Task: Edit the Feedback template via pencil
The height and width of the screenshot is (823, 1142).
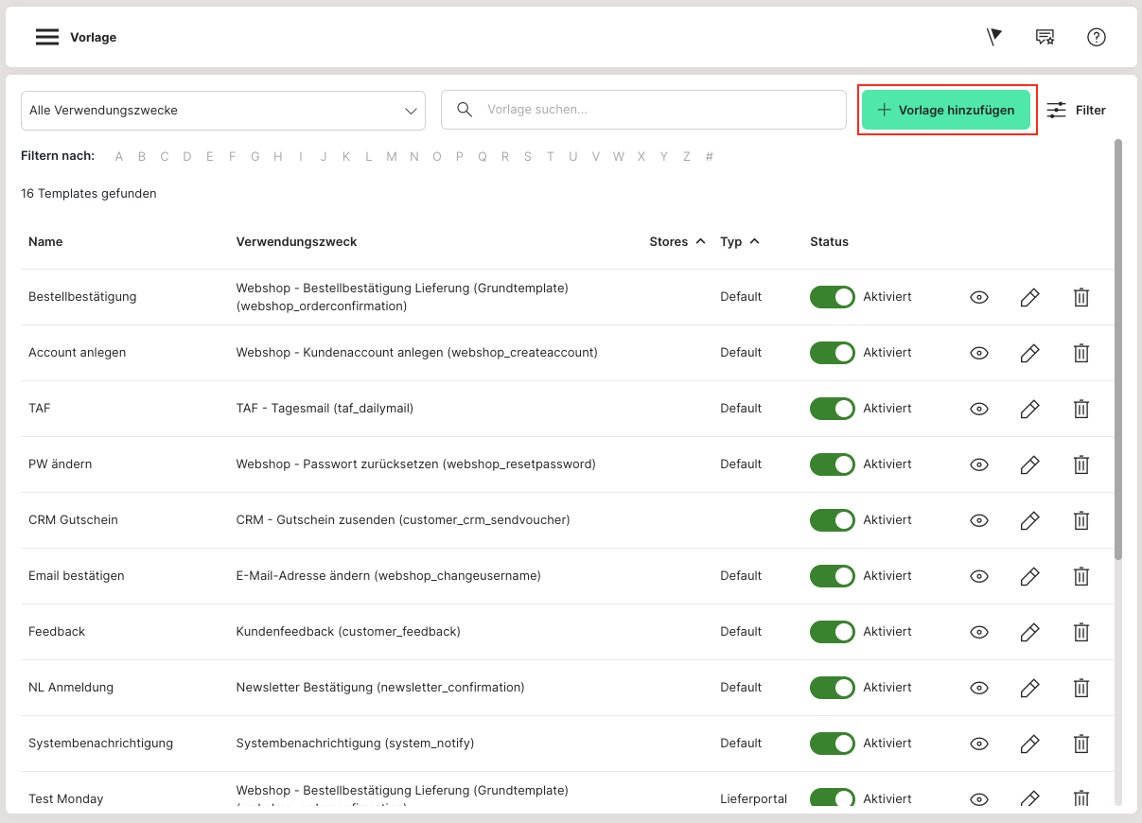Action: coord(1029,632)
